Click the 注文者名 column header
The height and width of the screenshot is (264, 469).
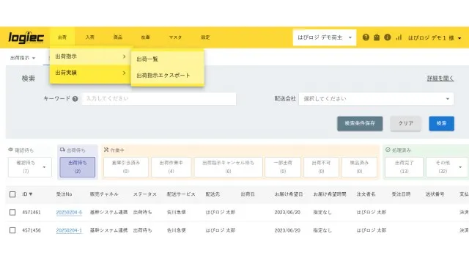pyautogui.click(x=366, y=194)
